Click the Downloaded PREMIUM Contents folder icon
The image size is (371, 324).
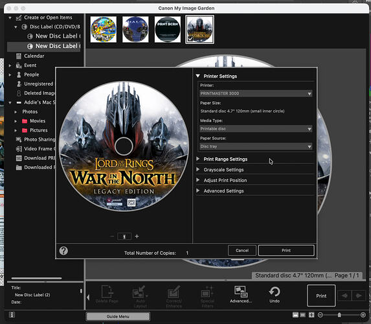(x=19, y=167)
